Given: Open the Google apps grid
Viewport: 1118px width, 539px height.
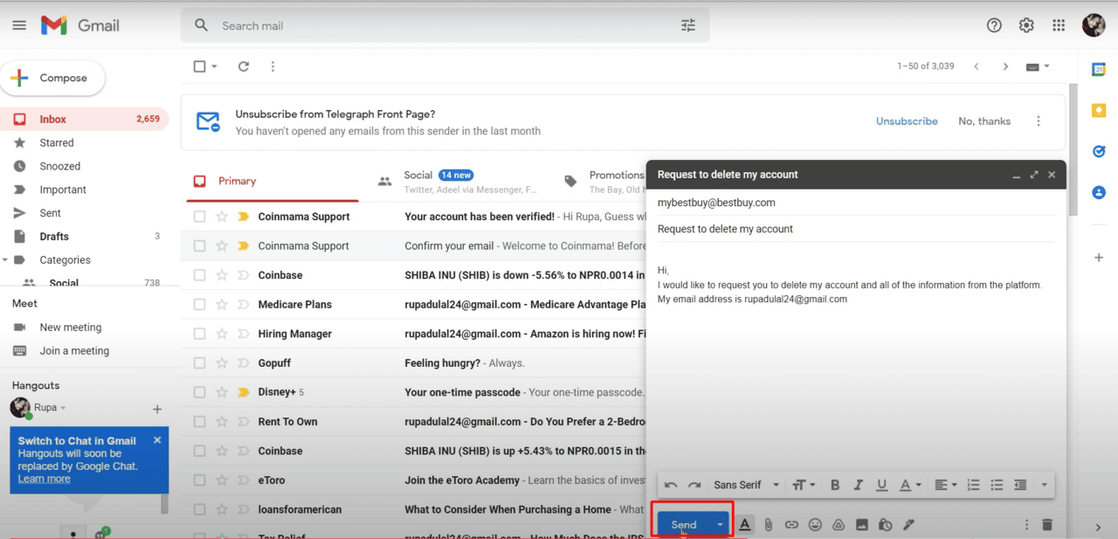Looking at the screenshot, I should tap(1059, 25).
